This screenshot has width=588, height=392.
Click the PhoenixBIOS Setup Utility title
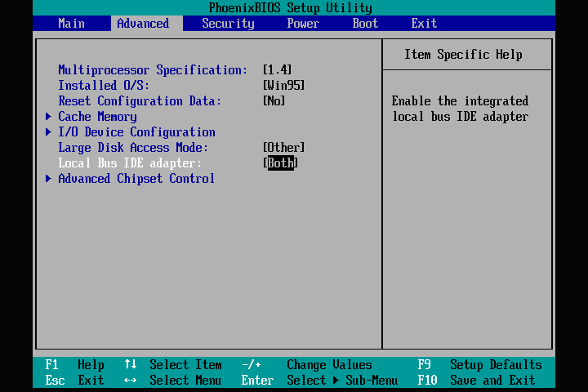click(290, 8)
